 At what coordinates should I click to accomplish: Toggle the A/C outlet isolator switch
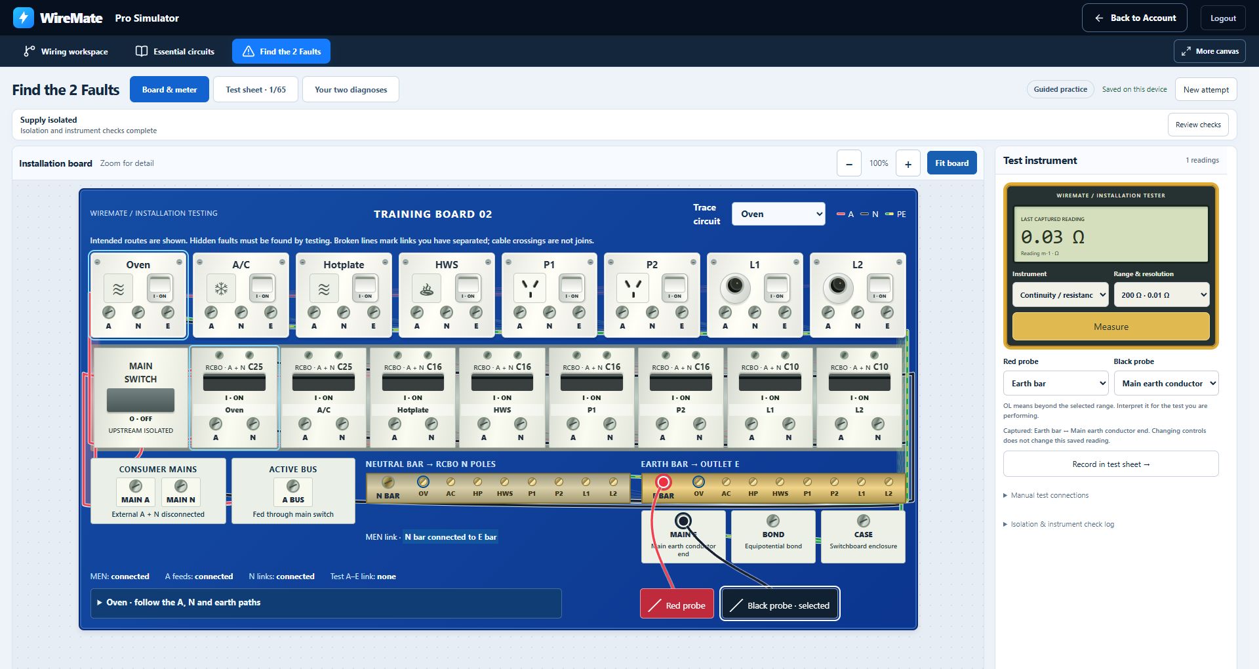click(x=262, y=288)
